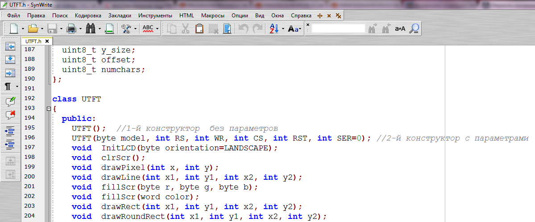This screenshot has width=535, height=222.
Task: Open dropdown arrow next to Save icon
Action: [61, 29]
